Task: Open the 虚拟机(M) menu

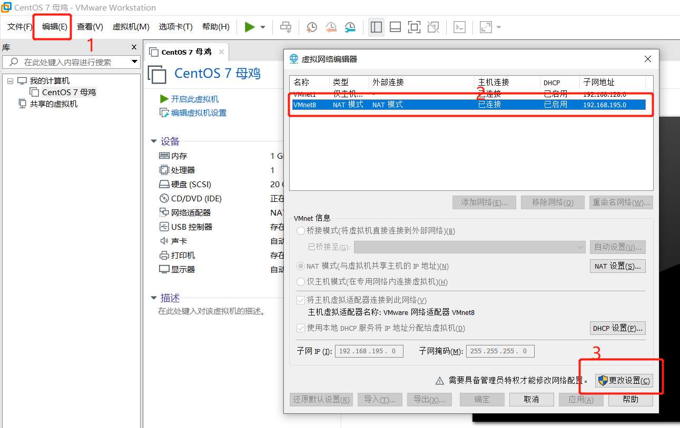Action: click(x=131, y=27)
